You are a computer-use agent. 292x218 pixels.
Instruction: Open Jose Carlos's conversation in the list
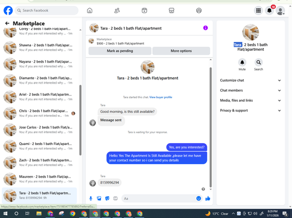(40, 130)
